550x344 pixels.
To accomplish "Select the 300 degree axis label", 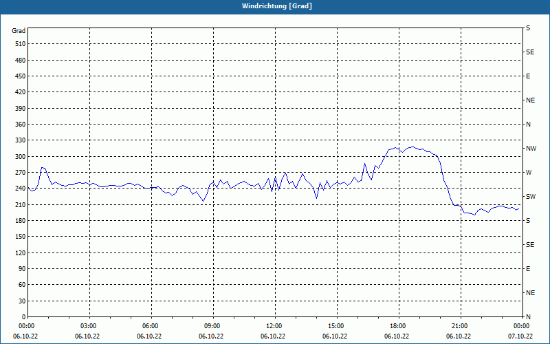I will point(20,157).
